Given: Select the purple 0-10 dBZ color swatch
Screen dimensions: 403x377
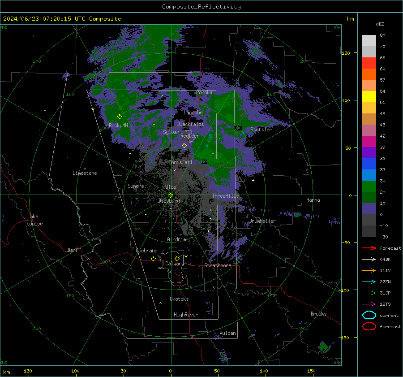Looking at the screenshot, I should 369,209.
